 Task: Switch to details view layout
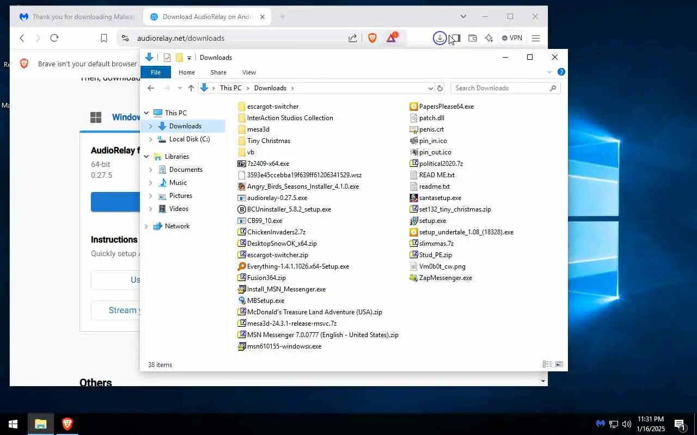pyautogui.click(x=547, y=364)
